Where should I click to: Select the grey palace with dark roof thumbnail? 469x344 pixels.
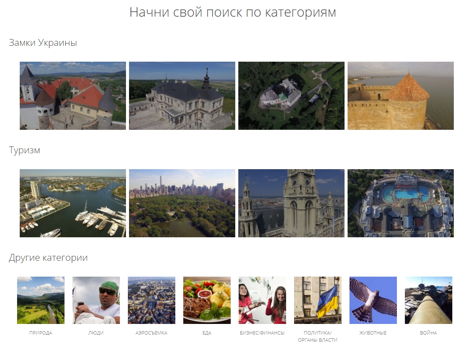click(182, 96)
